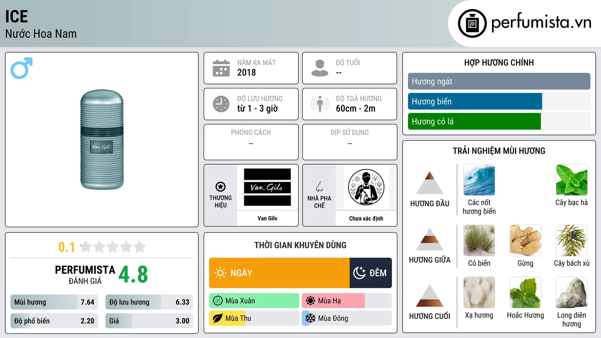Click the perfumista.vn site name

541,22
